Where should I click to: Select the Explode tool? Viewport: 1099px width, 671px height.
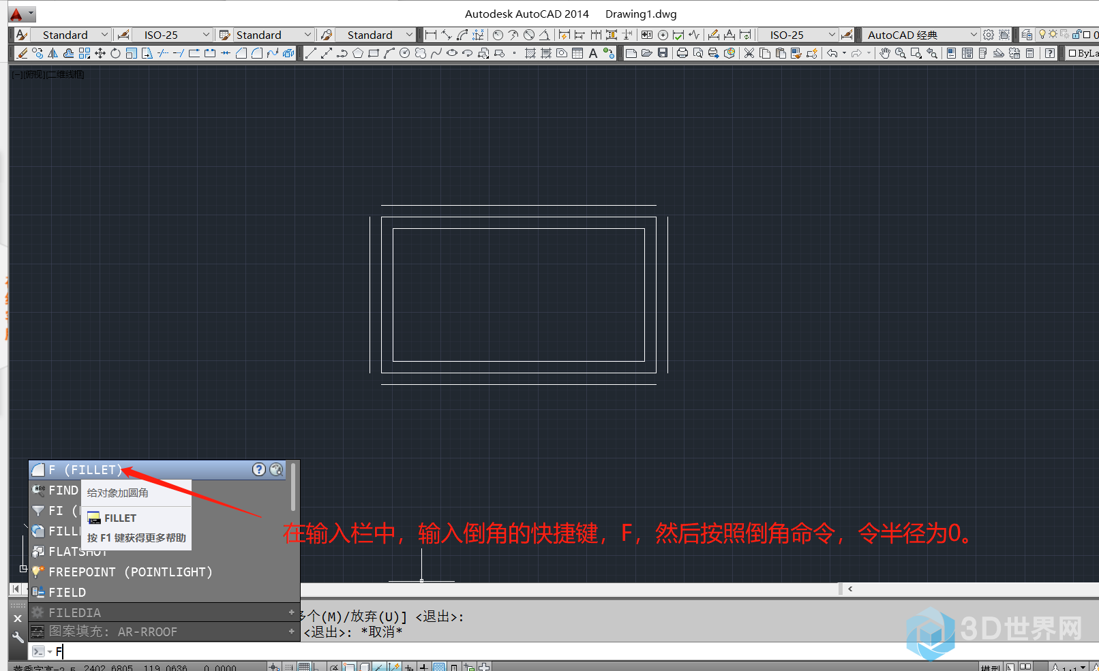[288, 53]
